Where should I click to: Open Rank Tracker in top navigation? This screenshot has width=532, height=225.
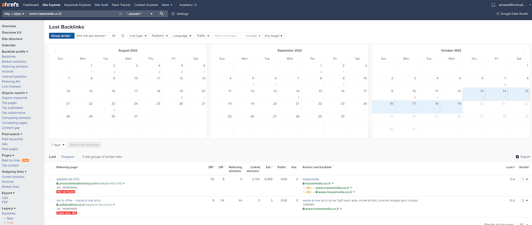point(121,5)
